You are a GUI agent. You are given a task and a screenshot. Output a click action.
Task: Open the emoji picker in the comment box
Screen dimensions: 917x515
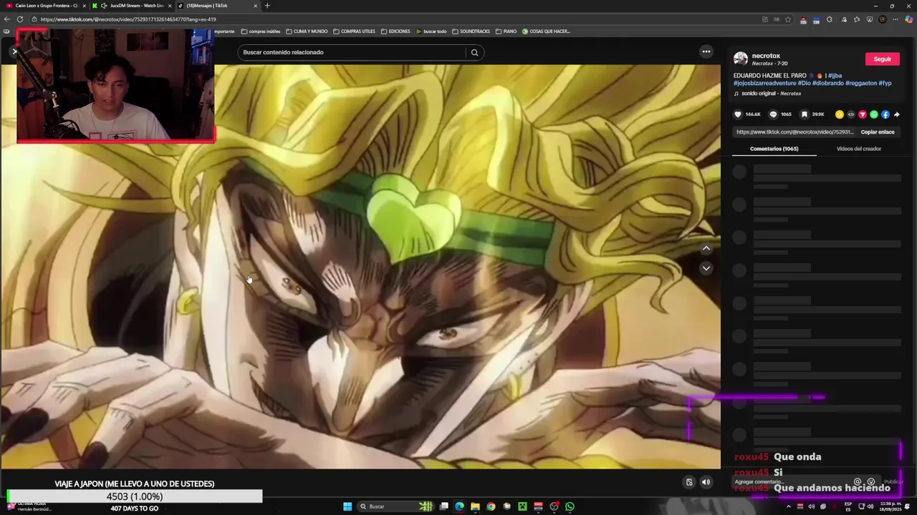pos(871,481)
